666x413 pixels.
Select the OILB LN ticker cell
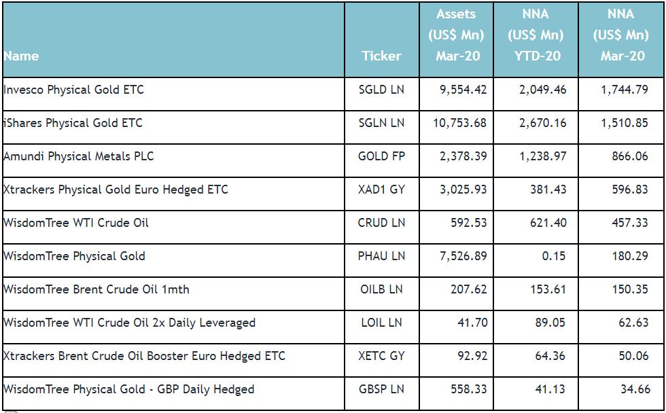coord(381,289)
